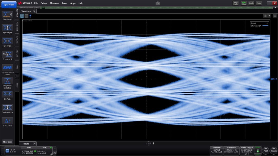The height and width of the screenshot is (156, 278).
Task: Open the Measure menu
Action: point(54,3)
